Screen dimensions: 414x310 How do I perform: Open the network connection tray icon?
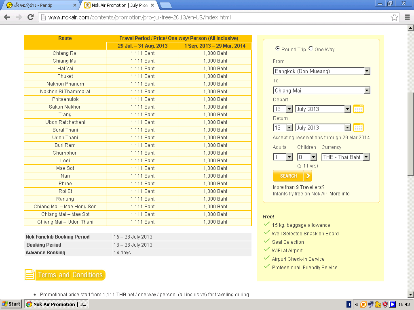click(x=371, y=304)
